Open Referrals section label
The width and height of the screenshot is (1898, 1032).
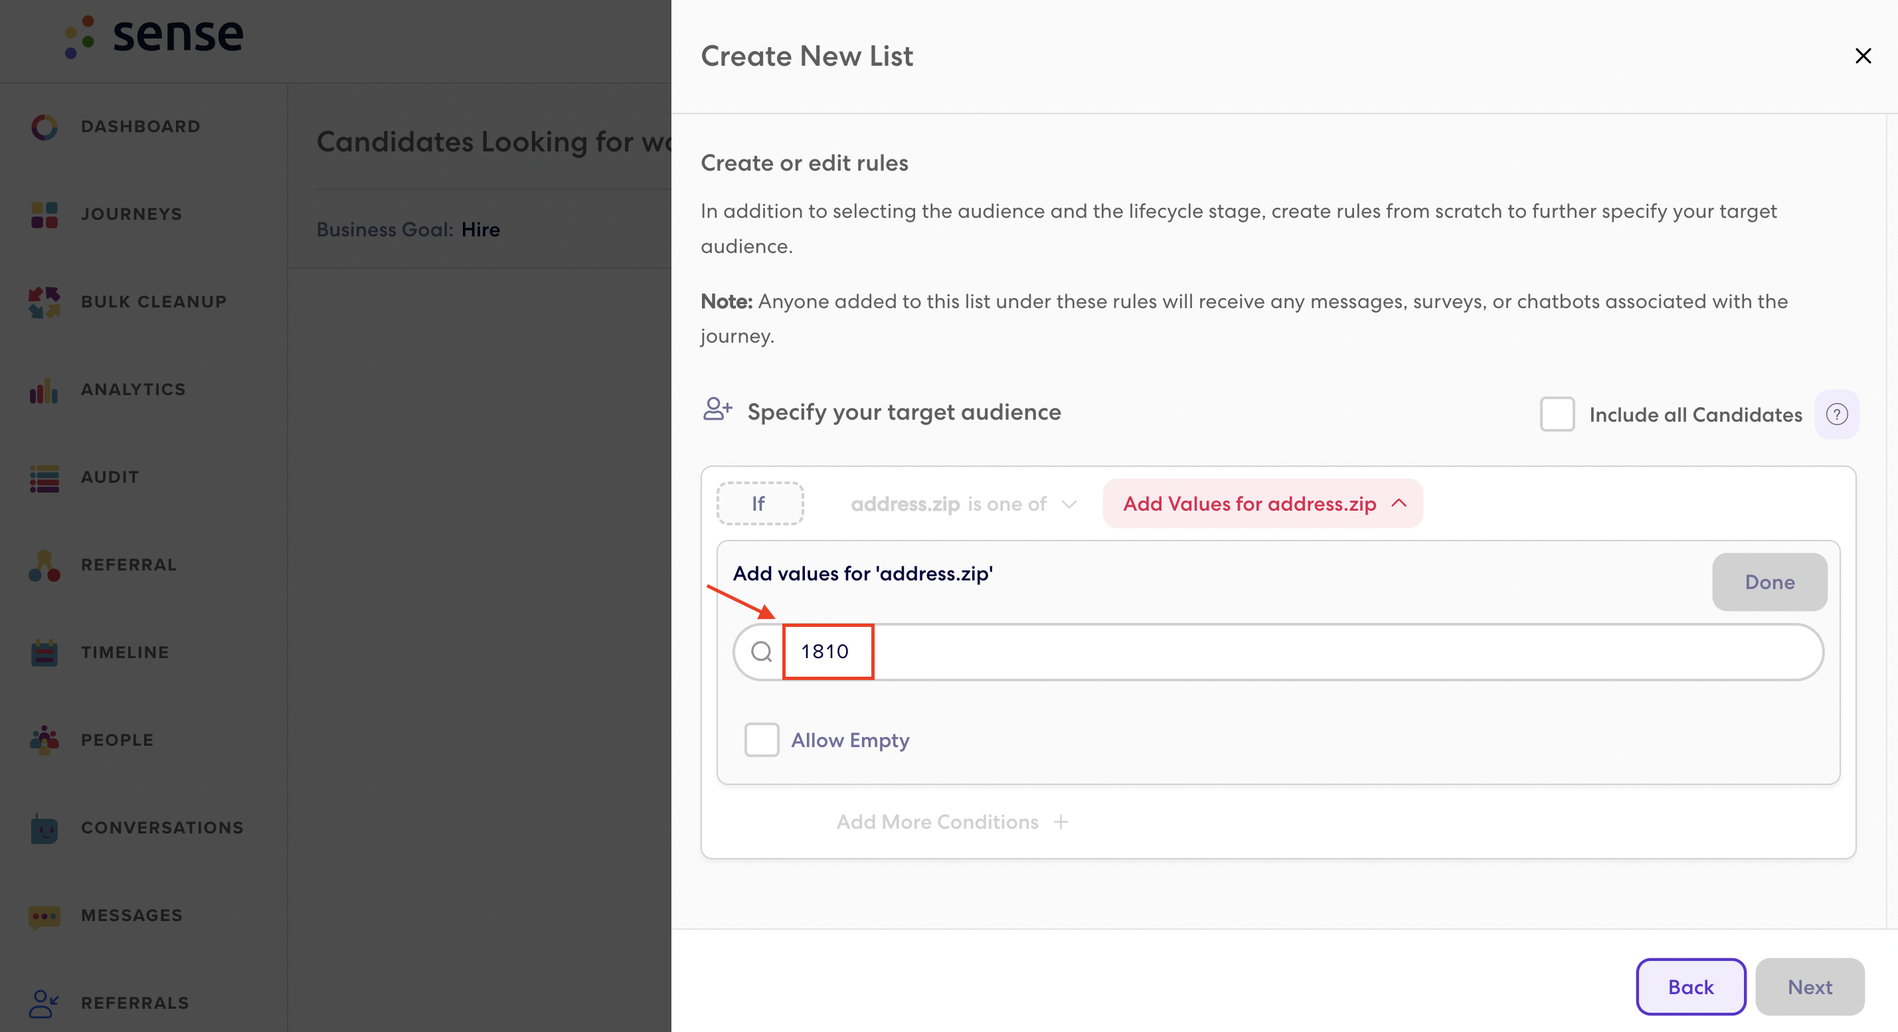pos(135,1003)
